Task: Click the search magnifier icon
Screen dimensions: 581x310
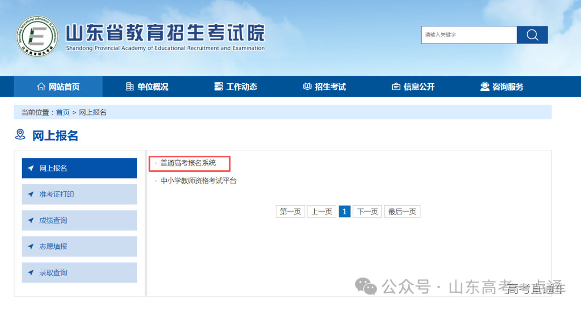Action: click(x=532, y=34)
